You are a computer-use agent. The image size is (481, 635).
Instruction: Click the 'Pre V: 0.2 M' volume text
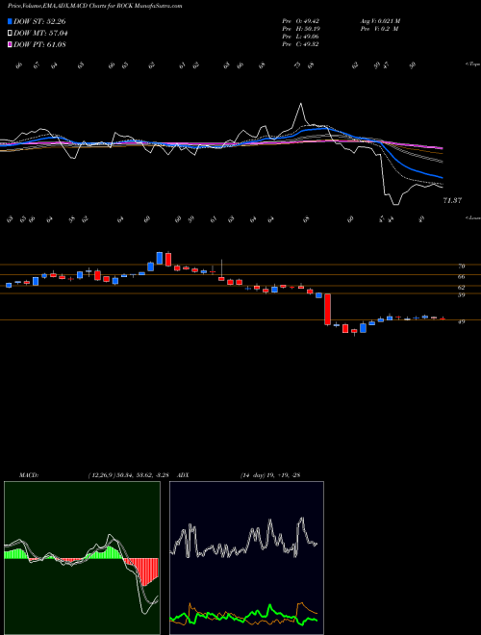point(379,29)
